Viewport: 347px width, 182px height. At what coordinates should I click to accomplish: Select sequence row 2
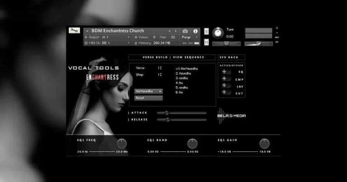pyautogui.click(x=183, y=73)
